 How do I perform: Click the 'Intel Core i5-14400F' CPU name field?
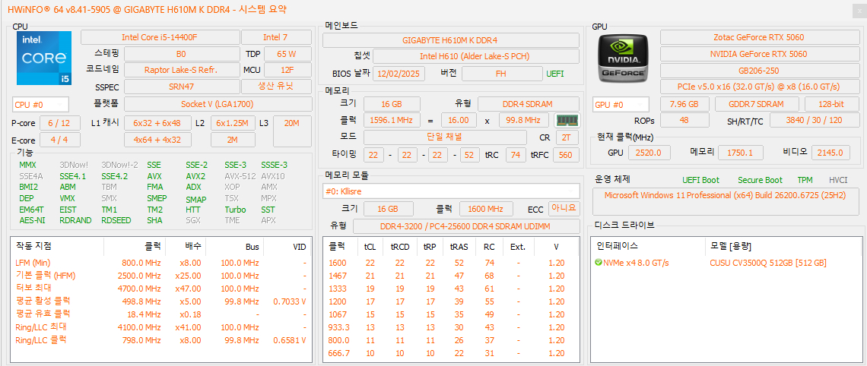tap(160, 37)
